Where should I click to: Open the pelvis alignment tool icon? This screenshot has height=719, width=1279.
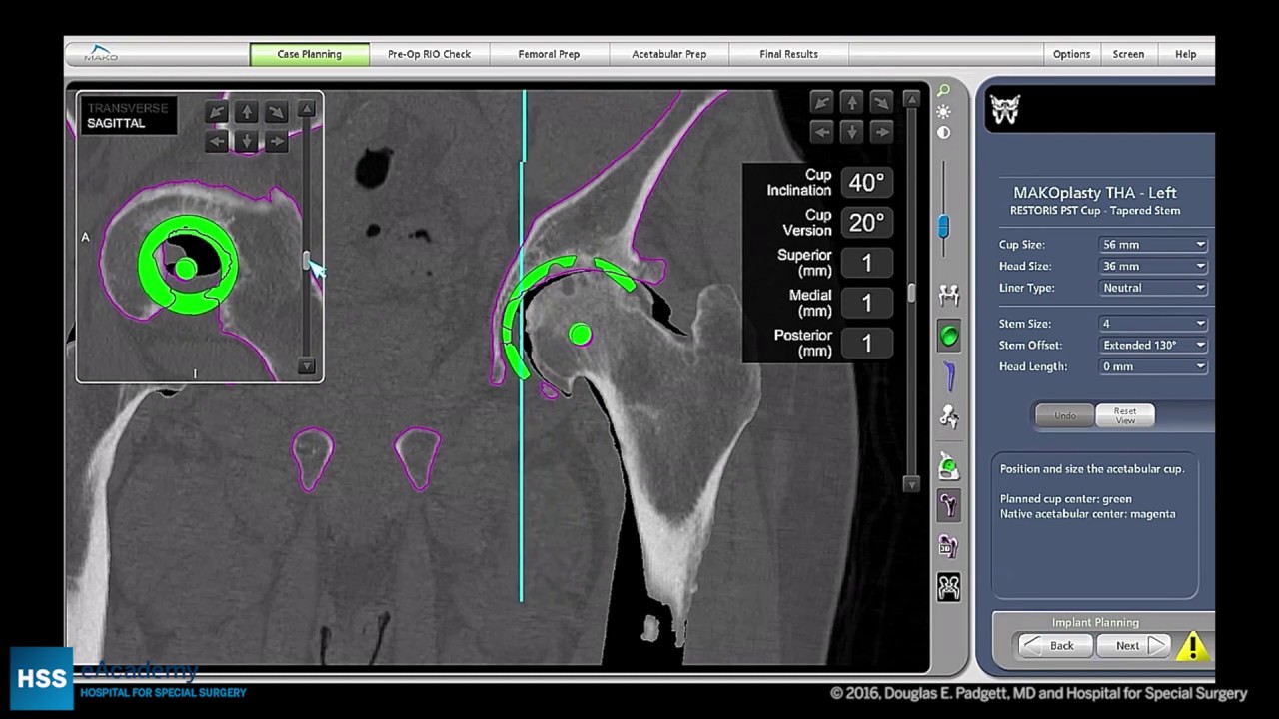[949, 295]
